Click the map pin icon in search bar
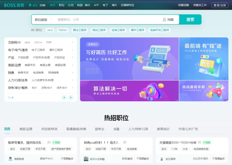 [x=164, y=19]
